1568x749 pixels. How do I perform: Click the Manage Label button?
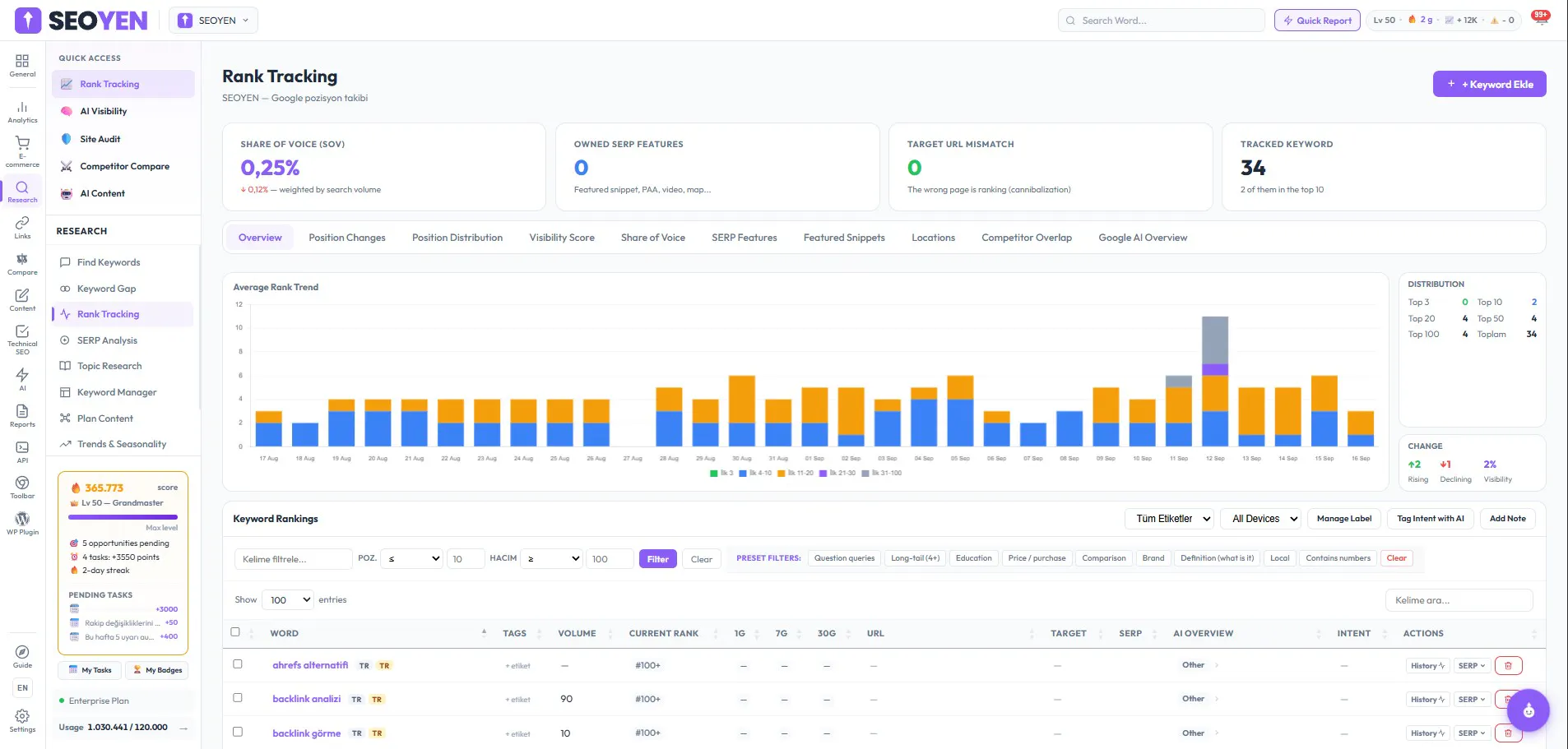pos(1344,519)
